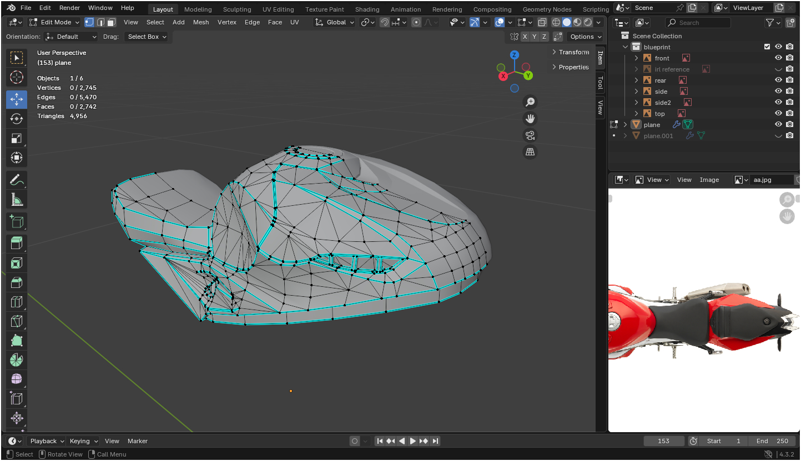Select the Scale tool
Viewport: 801px width, 461px height.
(17, 138)
